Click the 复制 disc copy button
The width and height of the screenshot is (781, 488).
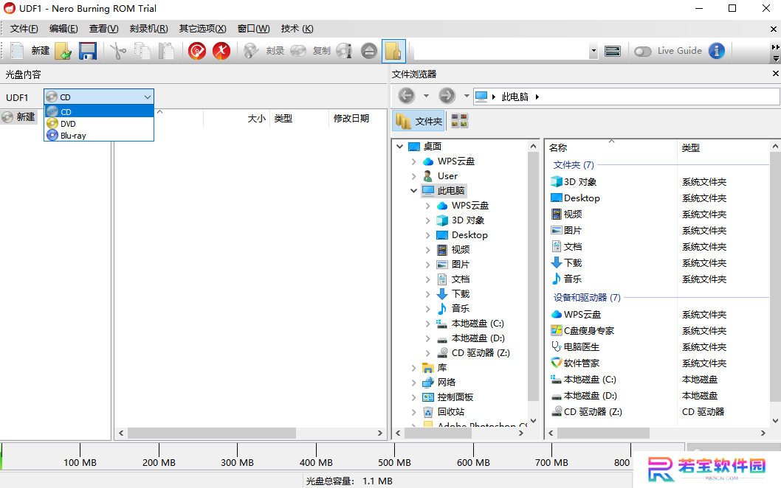pyautogui.click(x=310, y=51)
